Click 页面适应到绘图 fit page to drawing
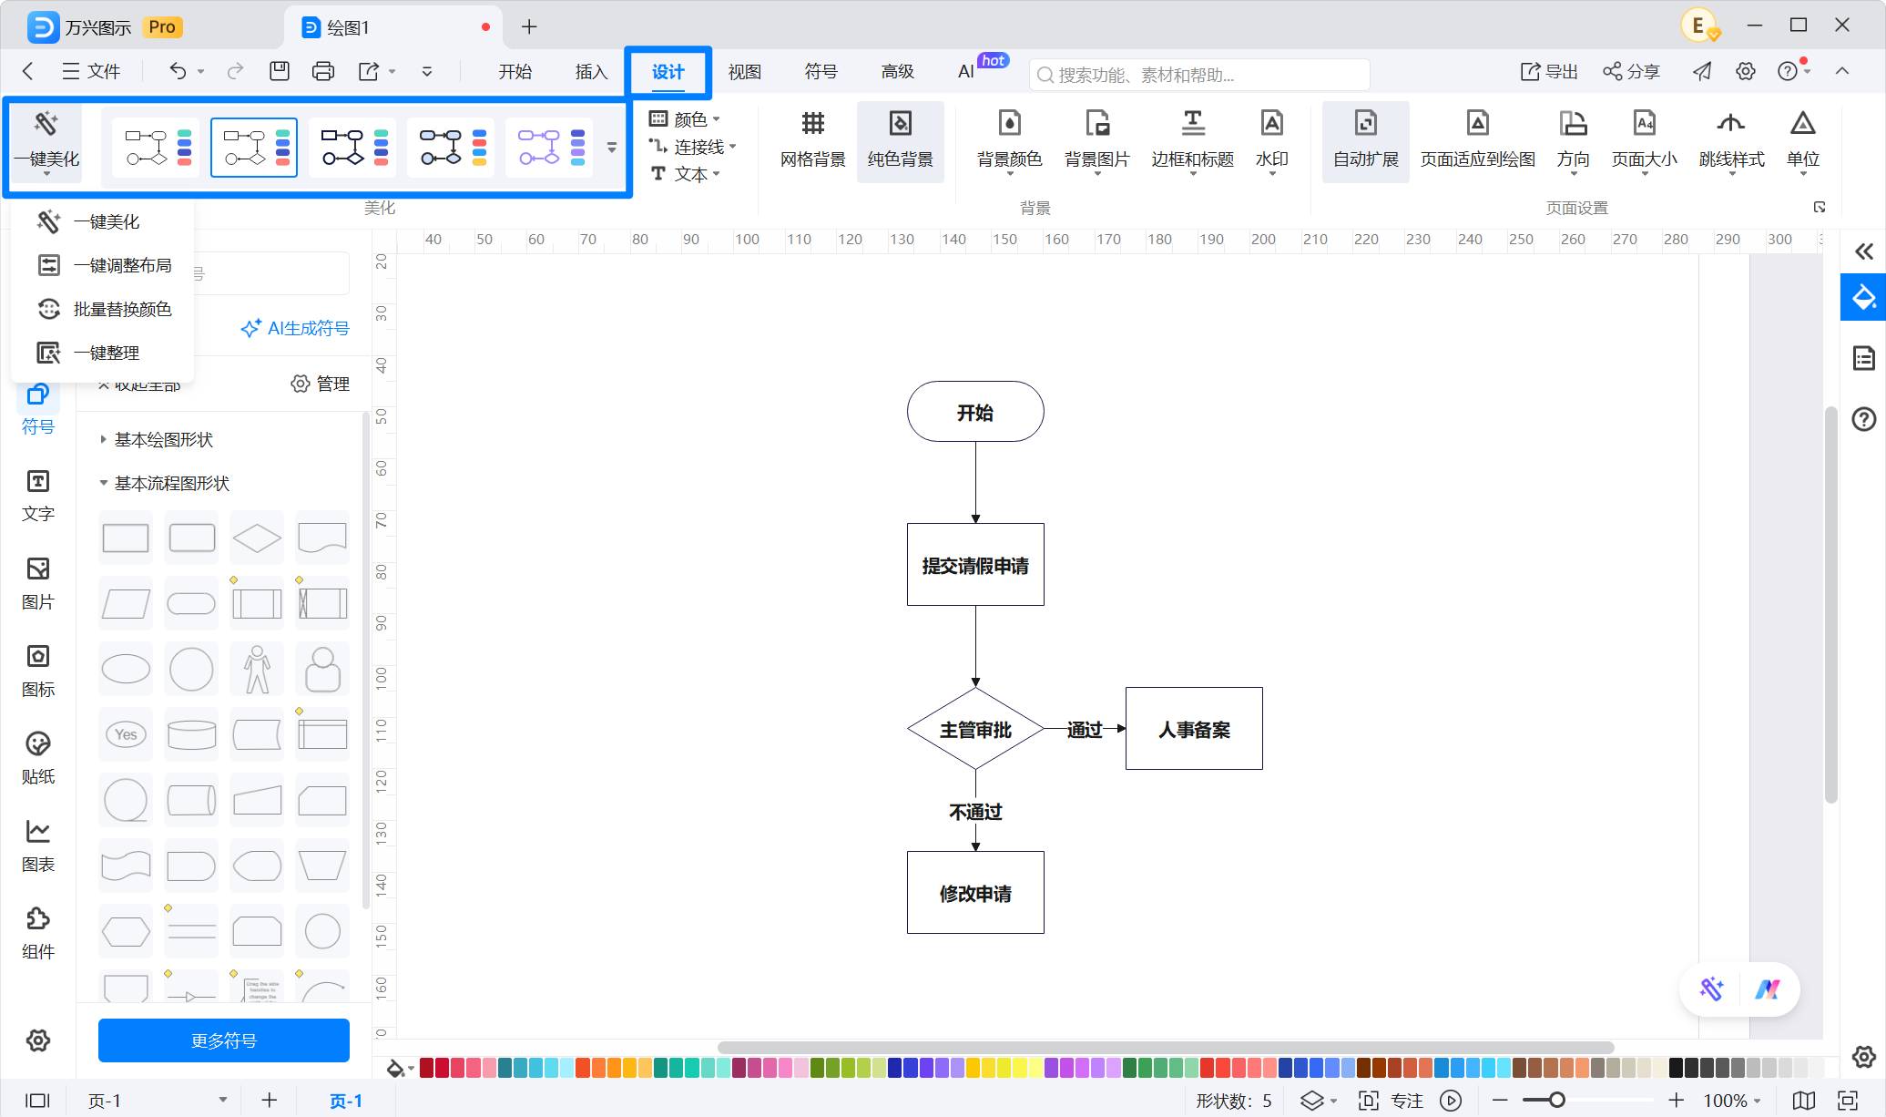 coord(1477,141)
